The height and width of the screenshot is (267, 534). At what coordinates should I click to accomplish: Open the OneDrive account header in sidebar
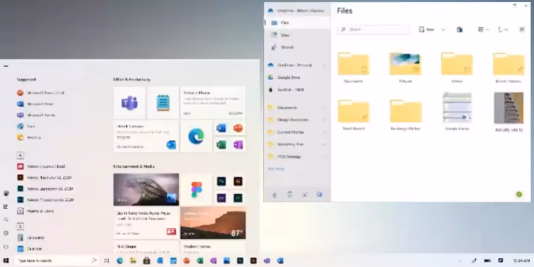[297, 11]
